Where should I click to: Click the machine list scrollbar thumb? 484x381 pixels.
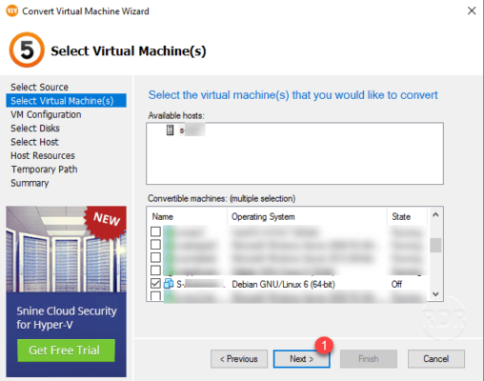pos(435,245)
